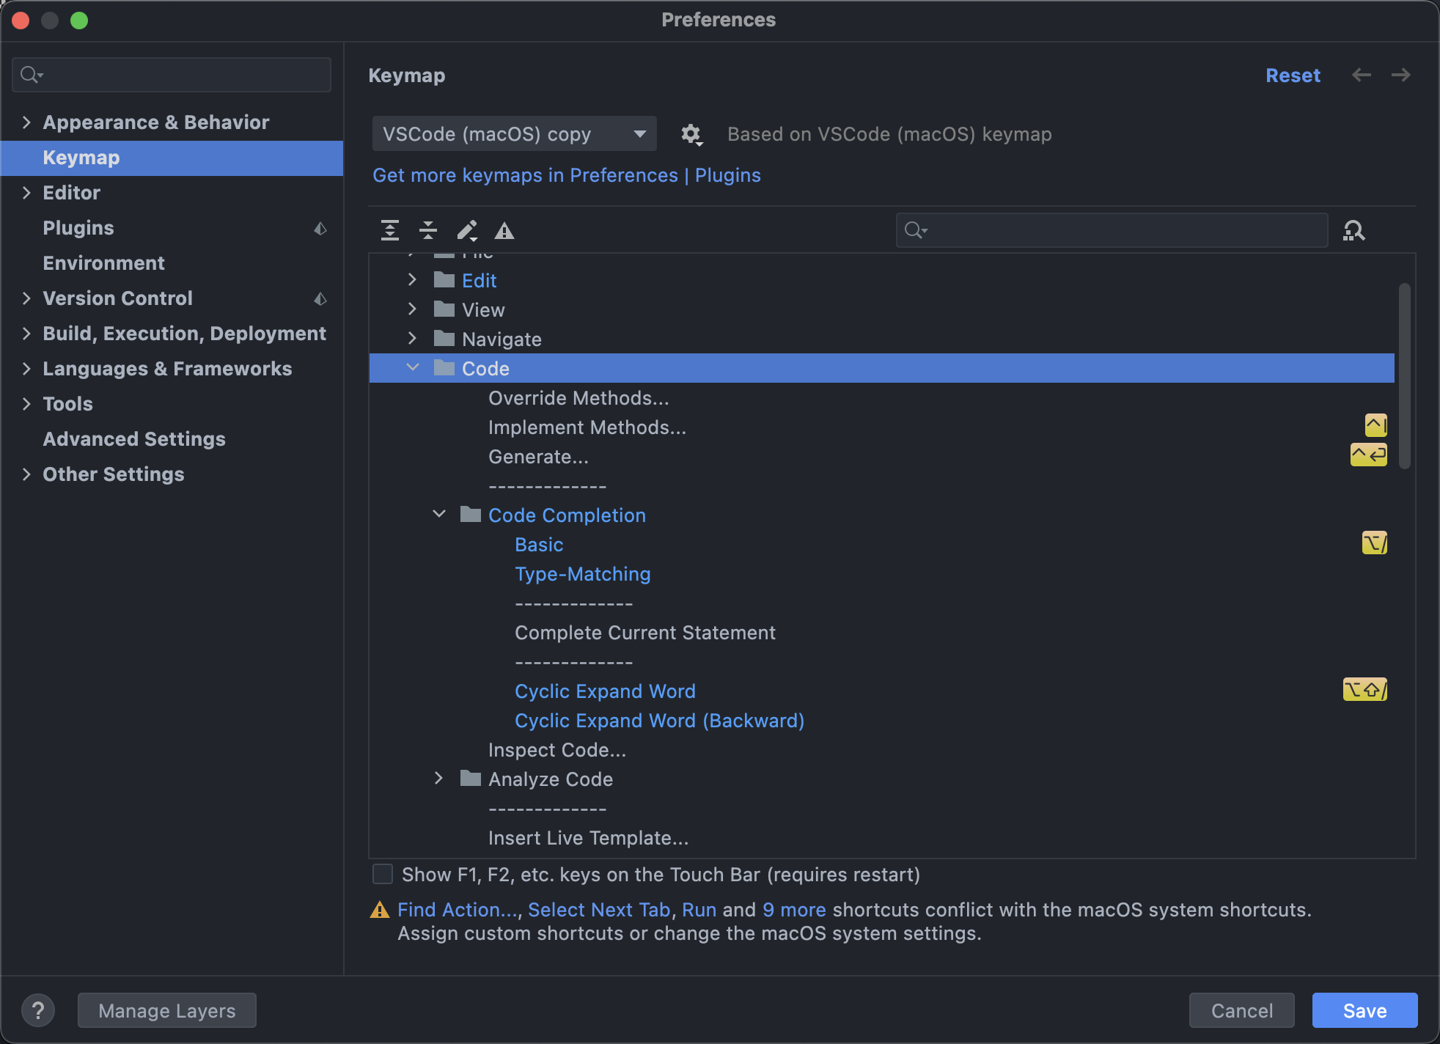Click Find Actions by Shortcut icon
This screenshot has height=1044, width=1440.
[1353, 231]
